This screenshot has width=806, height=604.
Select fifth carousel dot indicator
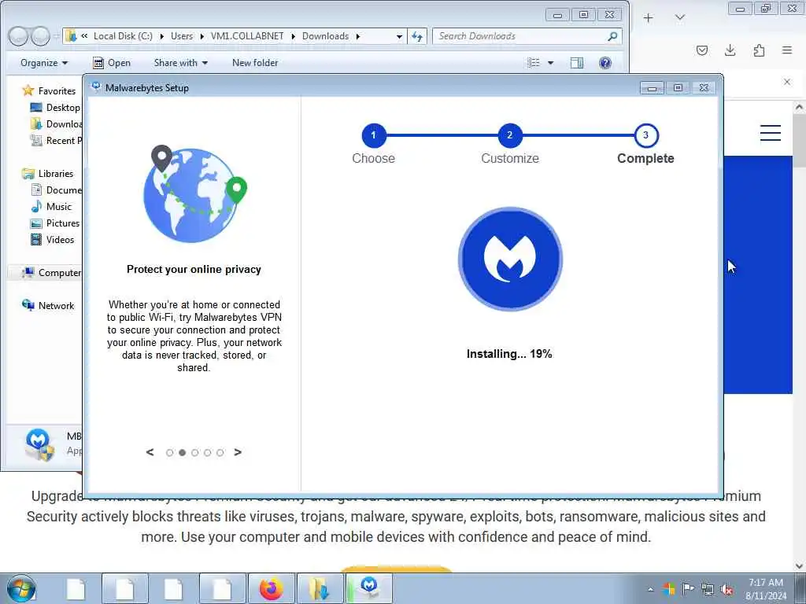(x=220, y=452)
